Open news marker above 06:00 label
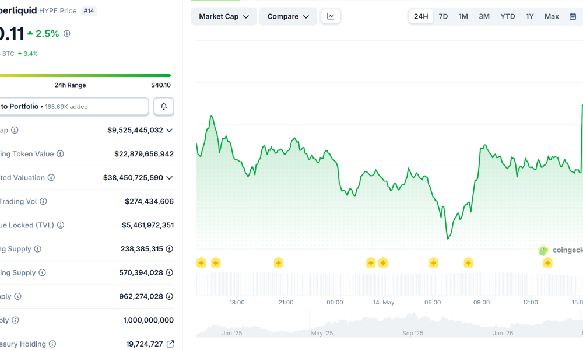The height and width of the screenshot is (350, 583). click(x=434, y=263)
